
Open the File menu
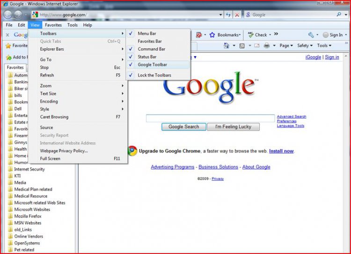click(9, 25)
